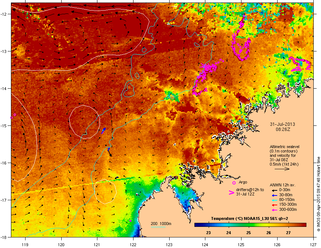
Task: Click the longitude axis label 127
Action: (313, 244)
